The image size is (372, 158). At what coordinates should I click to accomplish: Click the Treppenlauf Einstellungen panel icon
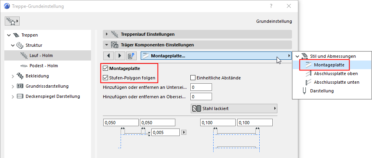pos(114,34)
